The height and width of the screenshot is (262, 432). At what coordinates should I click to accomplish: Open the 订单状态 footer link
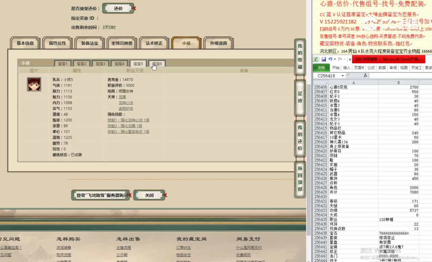pyautogui.click(x=184, y=248)
